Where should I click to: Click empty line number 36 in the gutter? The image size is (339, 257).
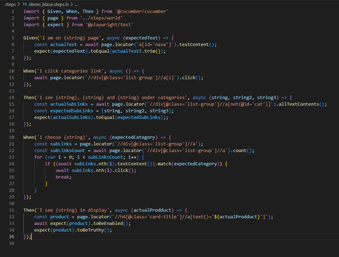(12, 243)
